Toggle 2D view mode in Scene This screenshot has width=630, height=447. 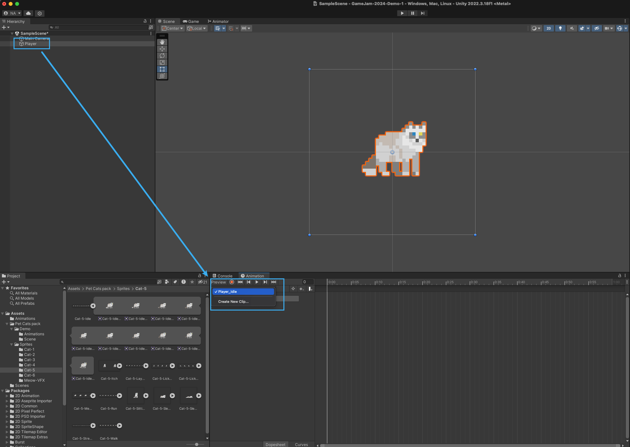pos(548,28)
